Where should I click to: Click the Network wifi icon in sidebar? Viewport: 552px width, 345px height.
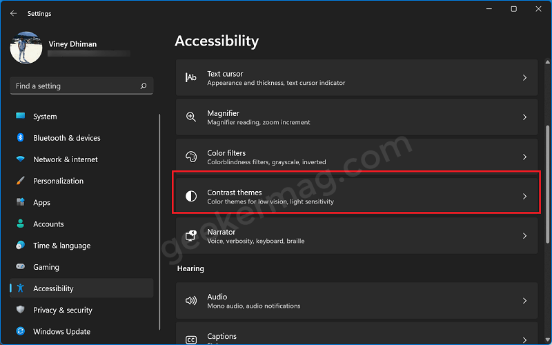click(21, 159)
